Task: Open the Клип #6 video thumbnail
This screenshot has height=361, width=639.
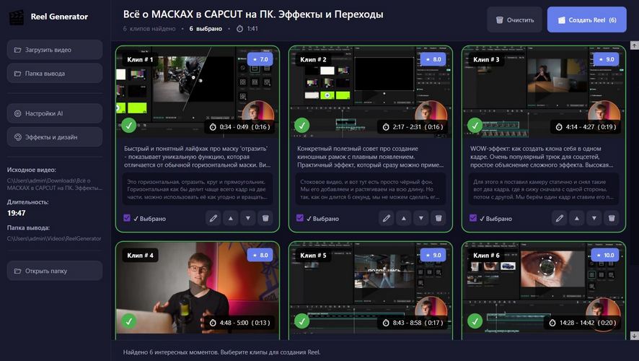Action: 544,290
